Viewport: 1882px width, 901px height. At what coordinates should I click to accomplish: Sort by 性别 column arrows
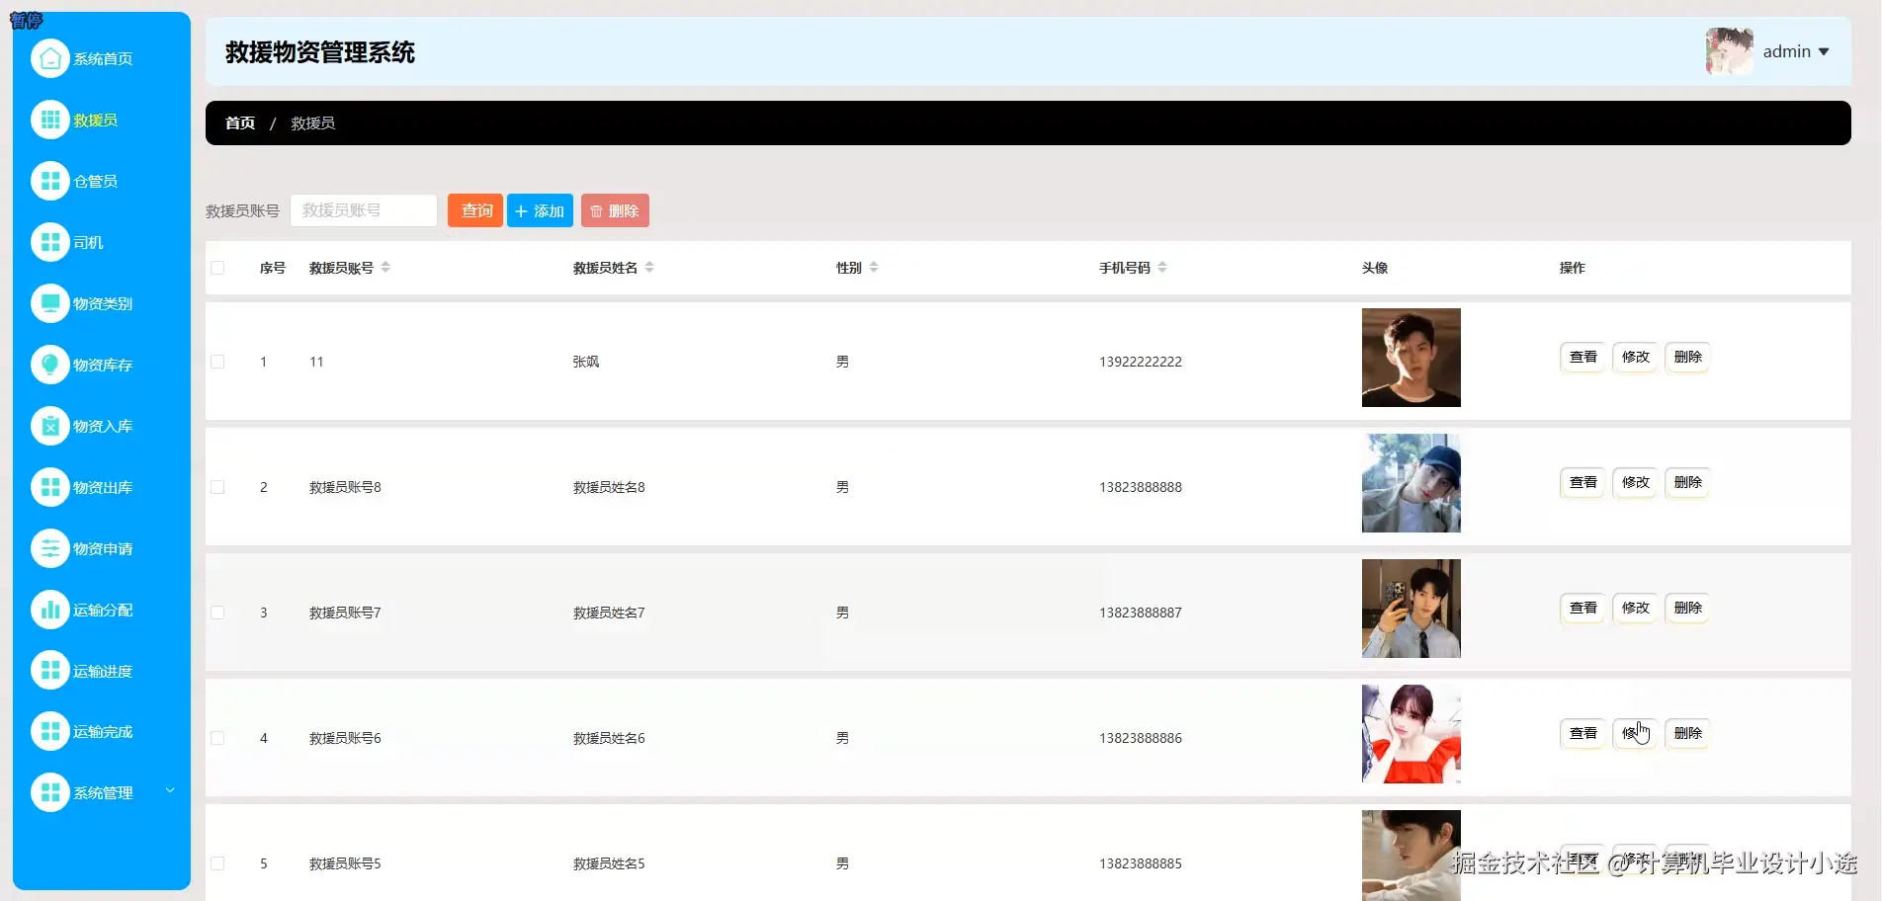pyautogui.click(x=874, y=268)
